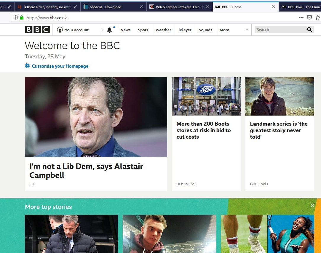Open the Sounds section
The width and height of the screenshot is (321, 253).
205,30
